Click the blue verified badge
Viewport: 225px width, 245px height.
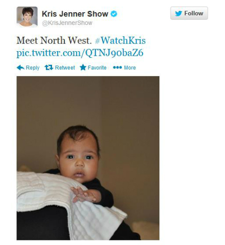pos(114,14)
